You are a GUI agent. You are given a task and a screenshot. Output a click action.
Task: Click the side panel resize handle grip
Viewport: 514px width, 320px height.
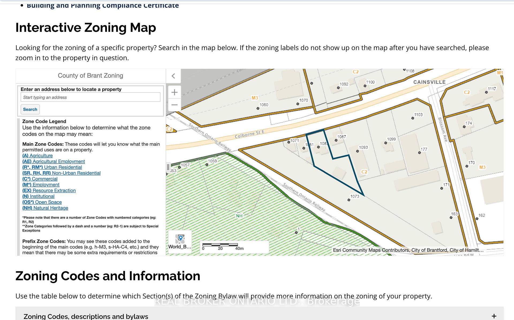(x=168, y=167)
